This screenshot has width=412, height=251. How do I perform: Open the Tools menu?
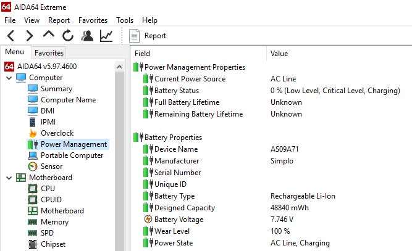point(125,20)
